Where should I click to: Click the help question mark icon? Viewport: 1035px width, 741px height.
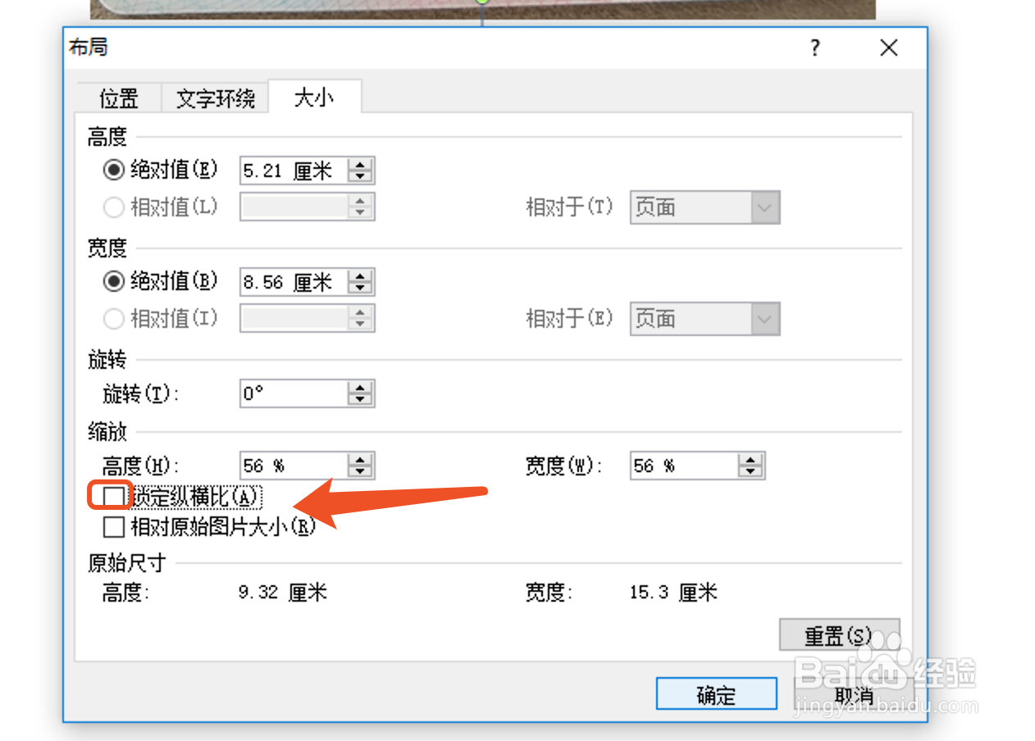(x=814, y=48)
